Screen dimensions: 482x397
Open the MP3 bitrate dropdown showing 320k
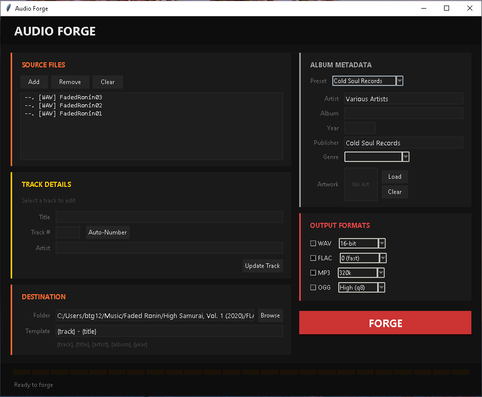(x=381, y=272)
